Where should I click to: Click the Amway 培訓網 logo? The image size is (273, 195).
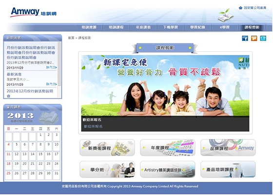point(34,12)
